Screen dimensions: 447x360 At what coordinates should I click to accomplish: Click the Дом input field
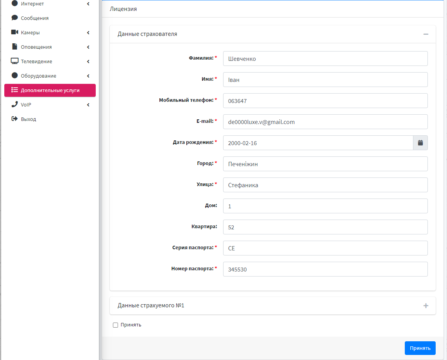click(325, 206)
